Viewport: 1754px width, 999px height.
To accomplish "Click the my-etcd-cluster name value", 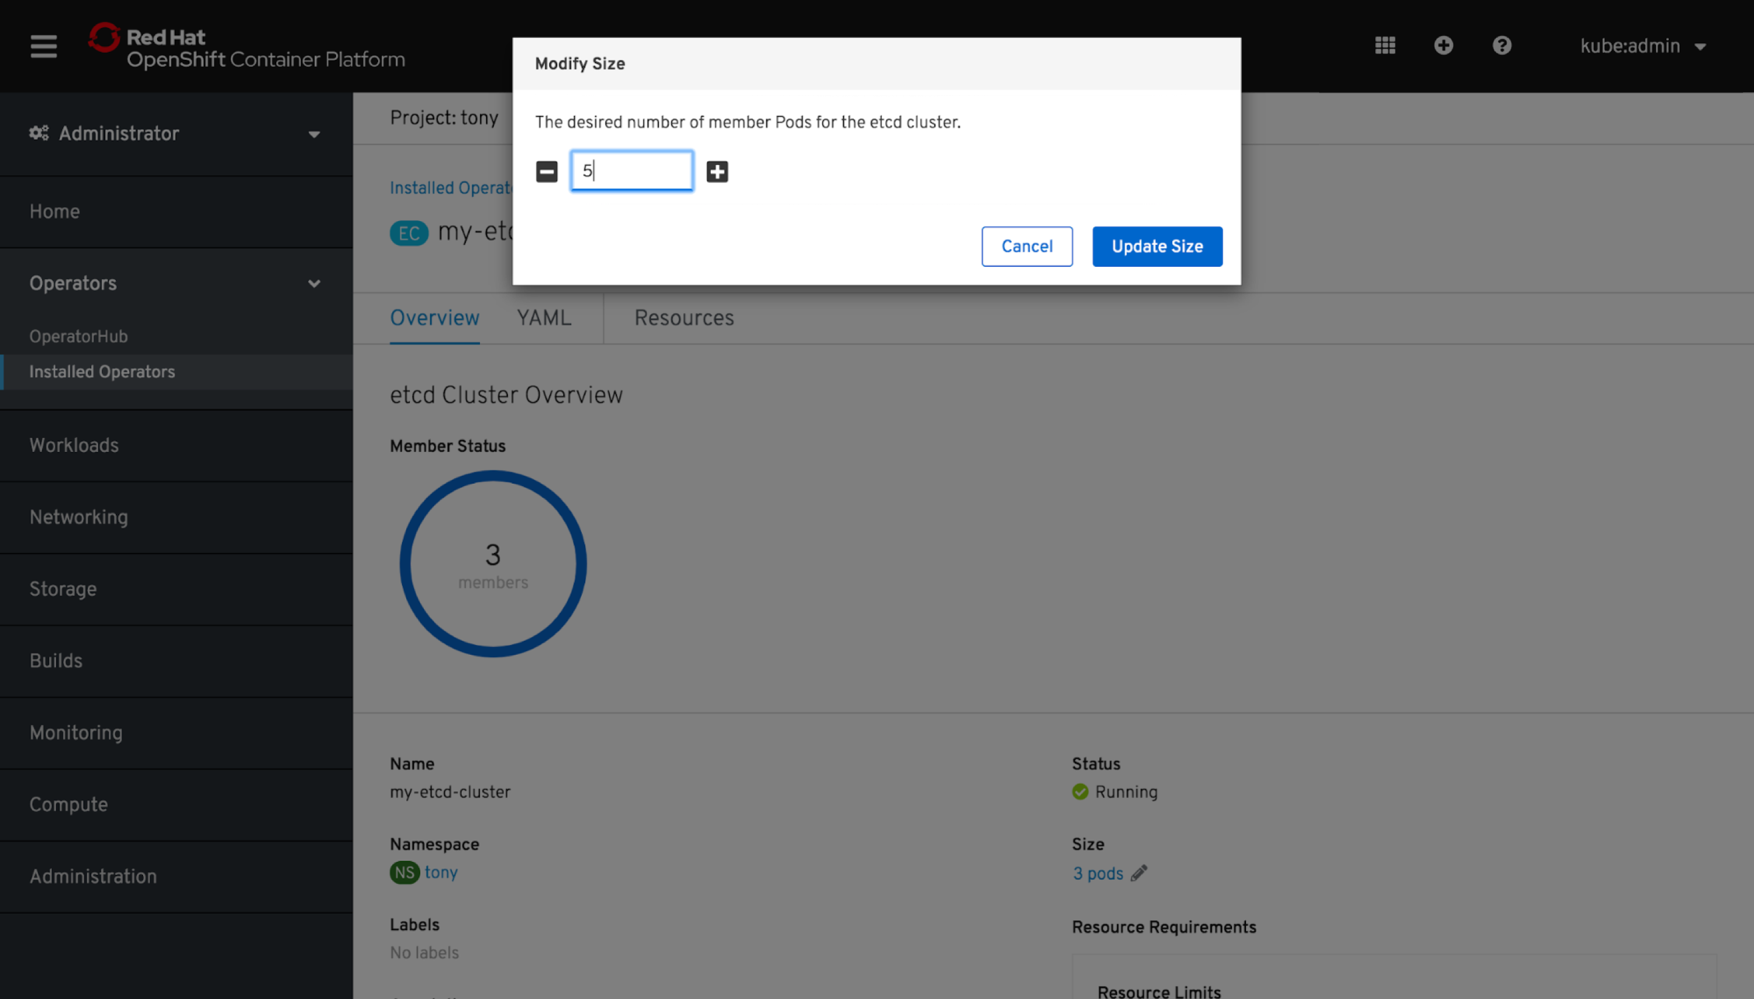I will [450, 792].
